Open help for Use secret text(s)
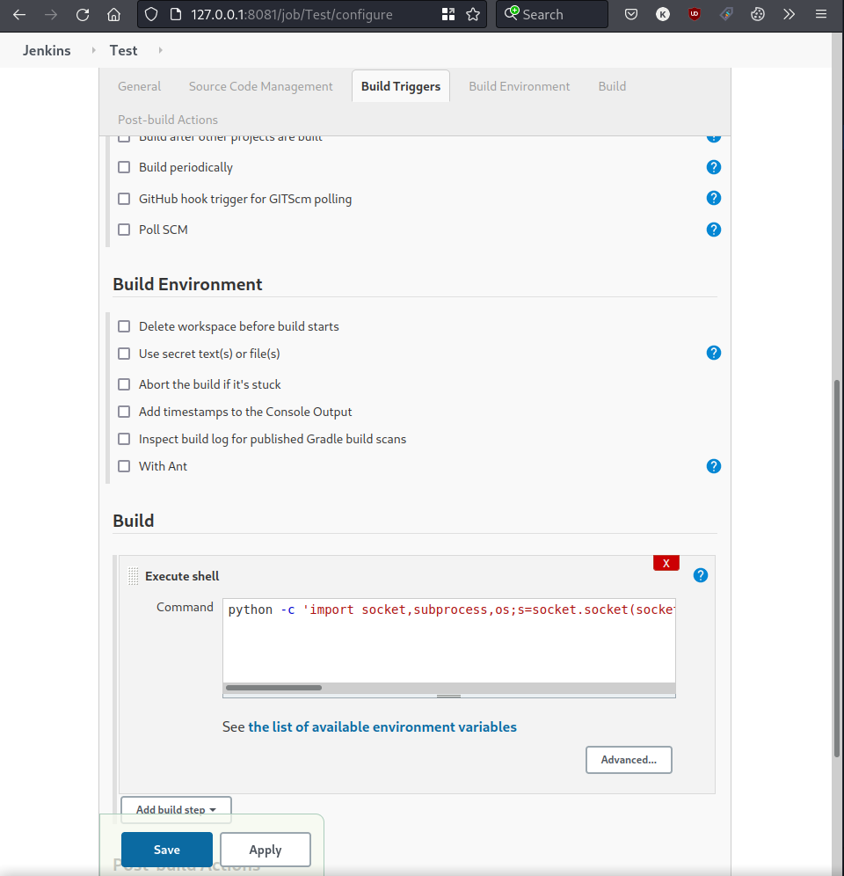This screenshot has width=844, height=876. click(x=713, y=353)
